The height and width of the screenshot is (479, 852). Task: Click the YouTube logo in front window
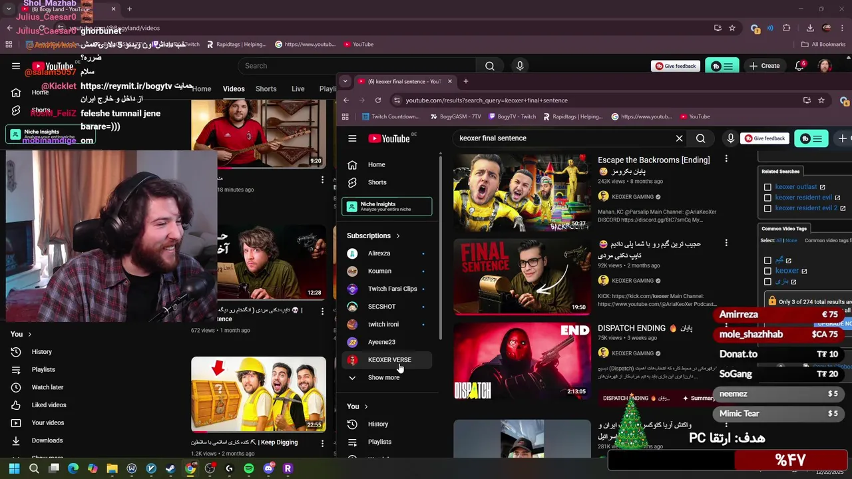click(389, 138)
